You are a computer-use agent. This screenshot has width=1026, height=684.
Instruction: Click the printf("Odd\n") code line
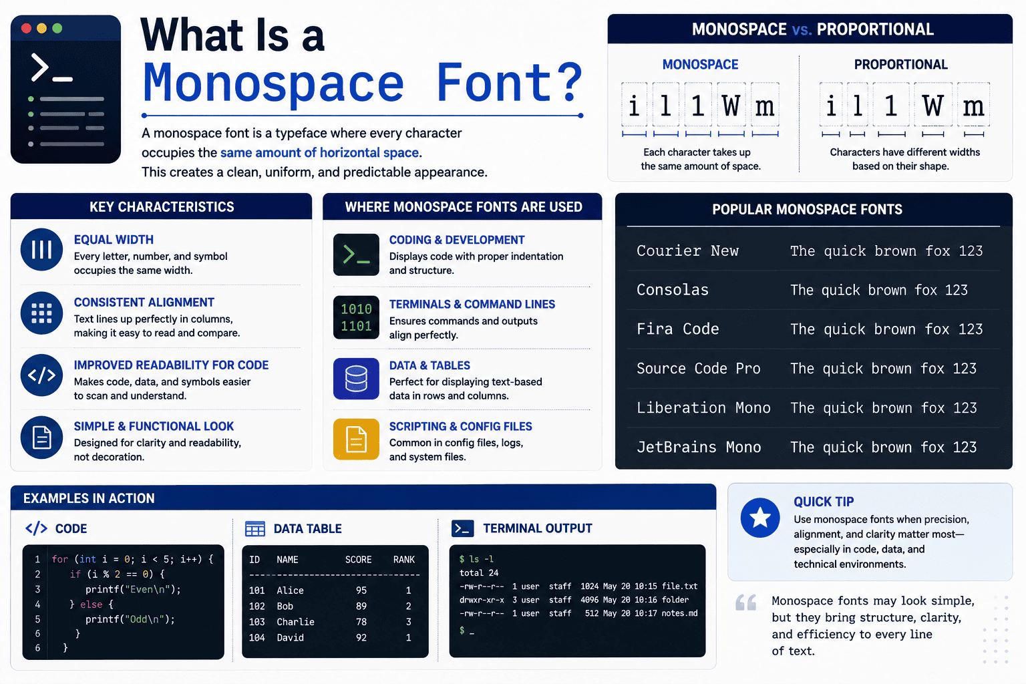pyautogui.click(x=130, y=619)
